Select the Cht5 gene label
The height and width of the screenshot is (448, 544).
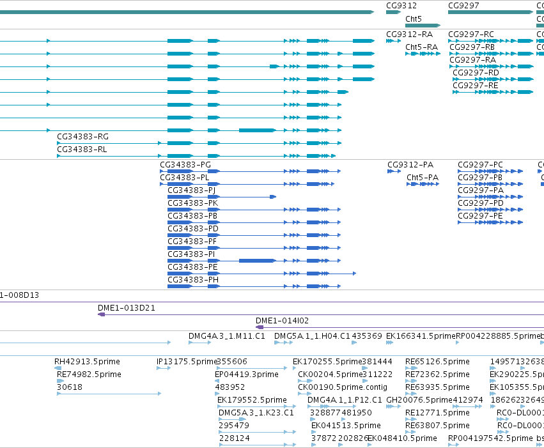(414, 19)
